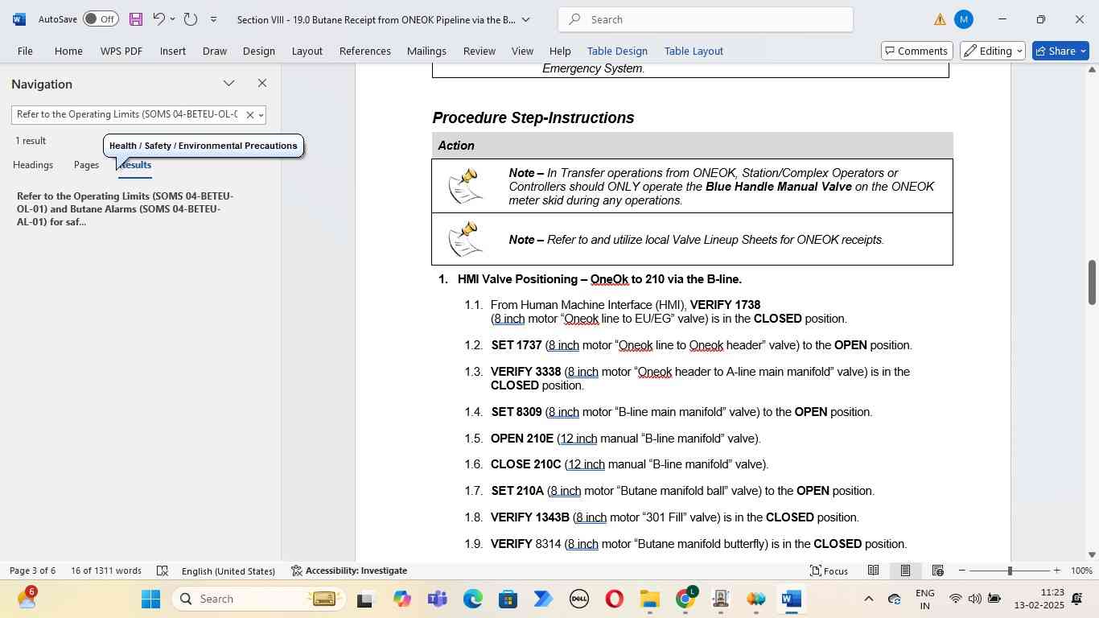Clear the navigation search text

point(249,115)
